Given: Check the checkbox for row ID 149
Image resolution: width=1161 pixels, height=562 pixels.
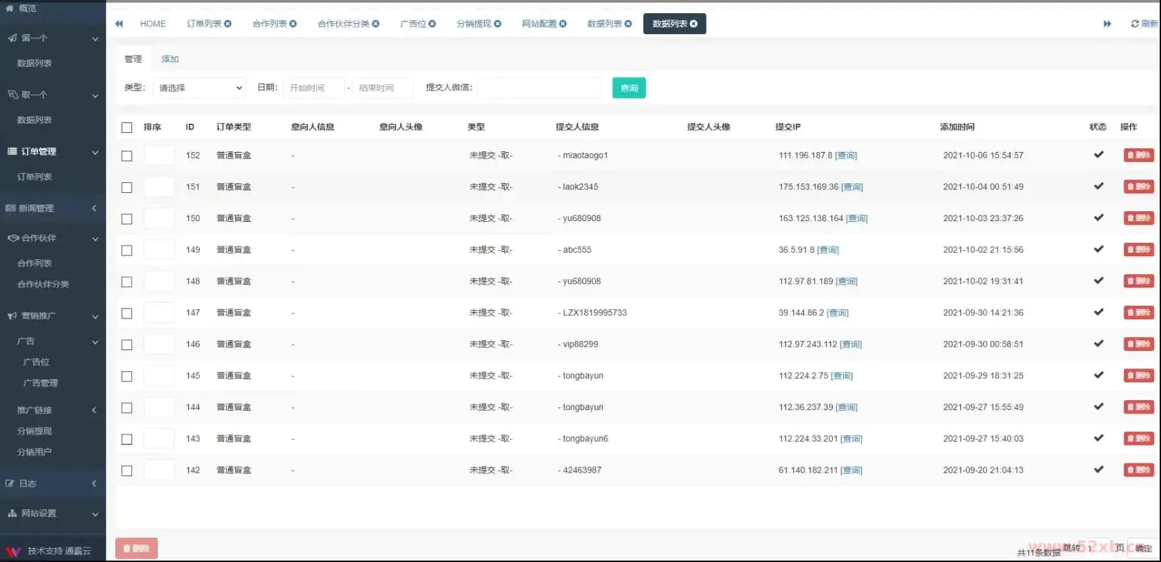Looking at the screenshot, I should tap(127, 250).
